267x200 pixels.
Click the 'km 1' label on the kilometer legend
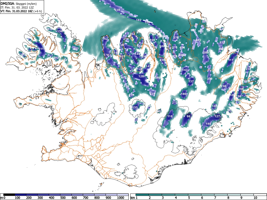point(134,198)
